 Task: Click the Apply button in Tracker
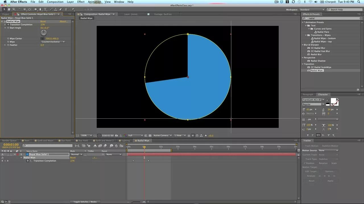click(330, 181)
